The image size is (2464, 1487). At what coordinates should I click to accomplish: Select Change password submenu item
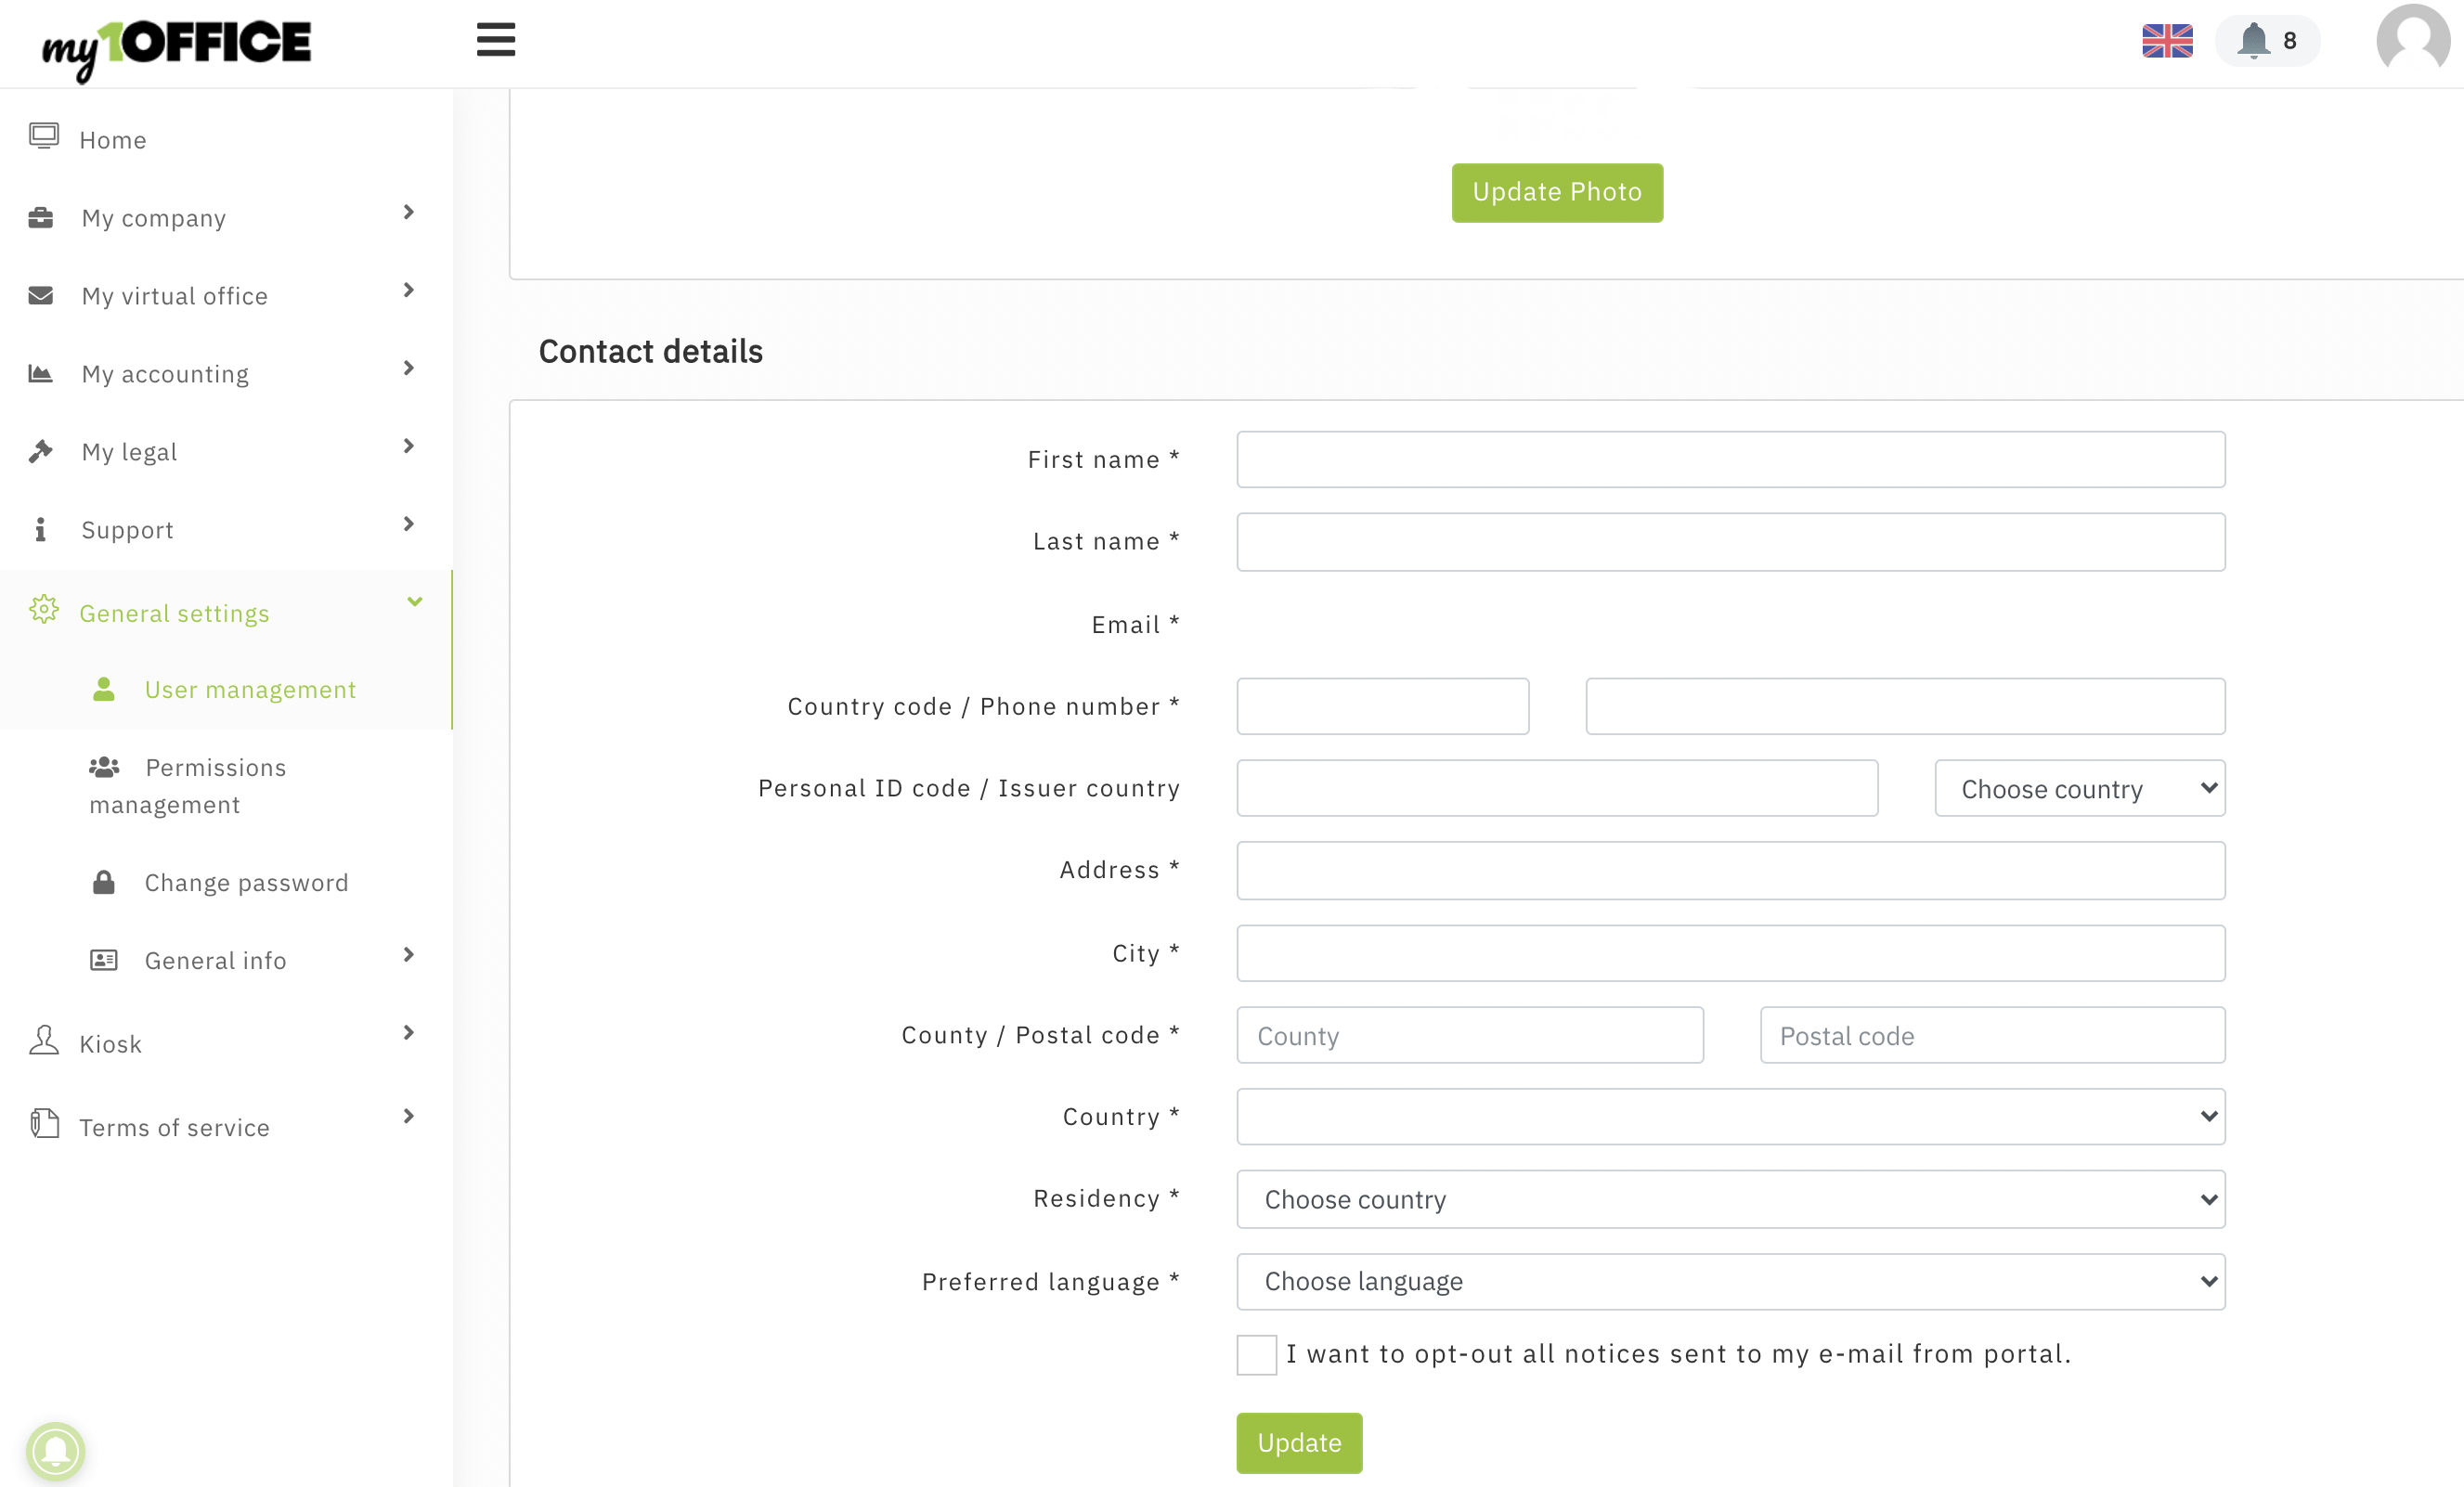point(247,883)
